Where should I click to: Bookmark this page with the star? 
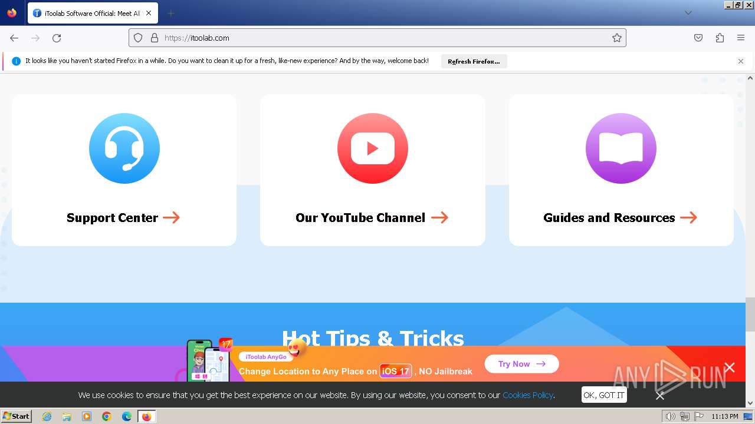[617, 38]
